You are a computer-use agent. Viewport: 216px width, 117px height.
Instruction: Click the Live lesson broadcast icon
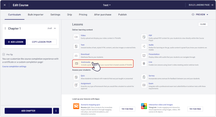coord(144,64)
